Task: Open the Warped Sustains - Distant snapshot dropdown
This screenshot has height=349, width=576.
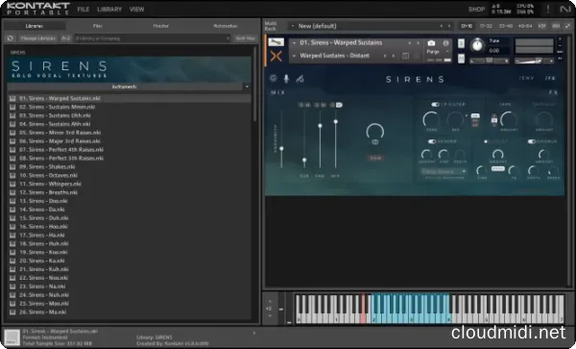Action: click(294, 56)
